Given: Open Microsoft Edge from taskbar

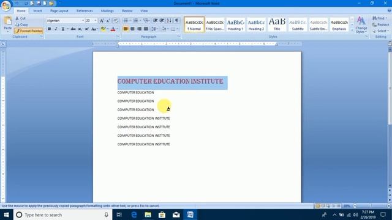Looking at the screenshot, I should coord(134,215).
